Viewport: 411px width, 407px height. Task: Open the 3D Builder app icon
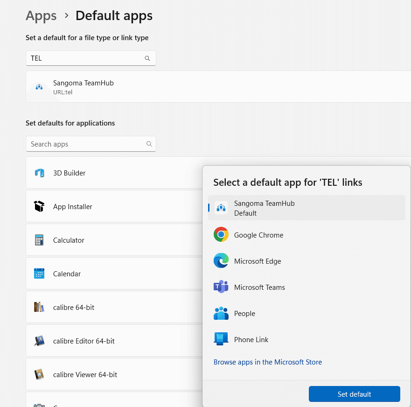(x=39, y=173)
